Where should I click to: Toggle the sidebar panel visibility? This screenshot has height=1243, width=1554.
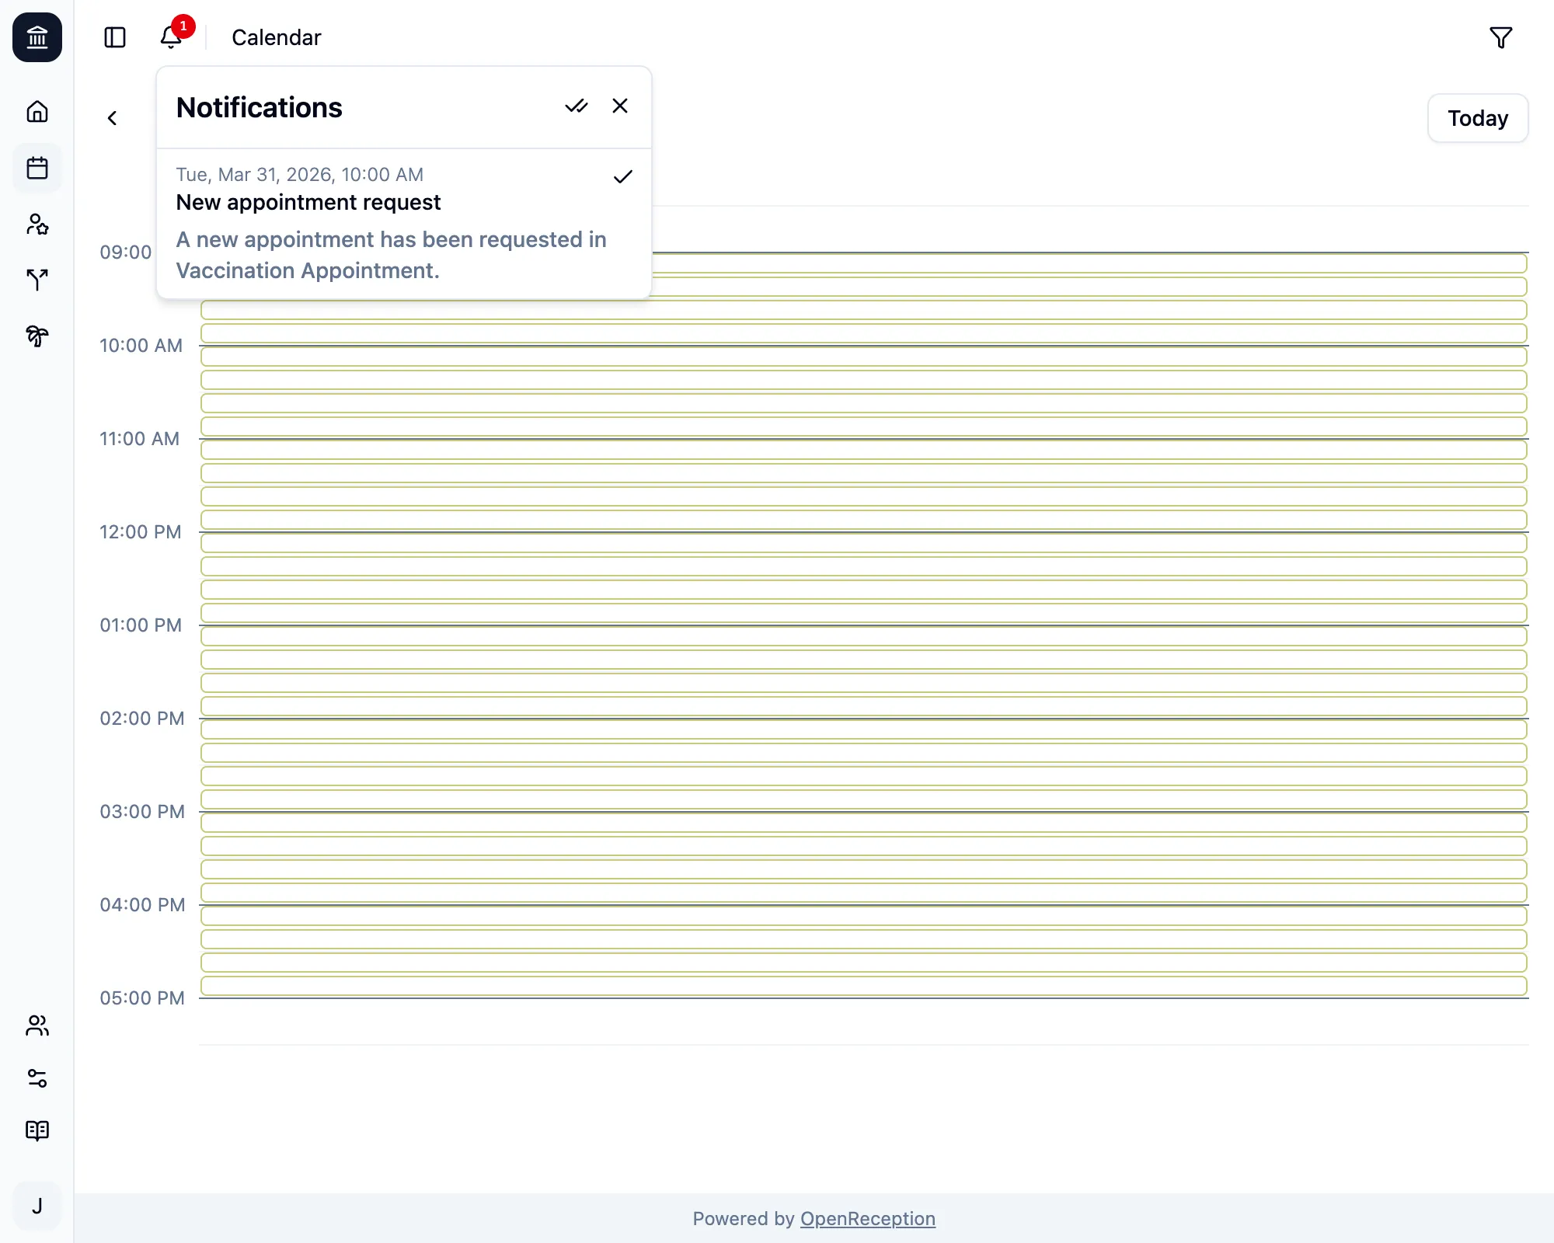click(115, 37)
